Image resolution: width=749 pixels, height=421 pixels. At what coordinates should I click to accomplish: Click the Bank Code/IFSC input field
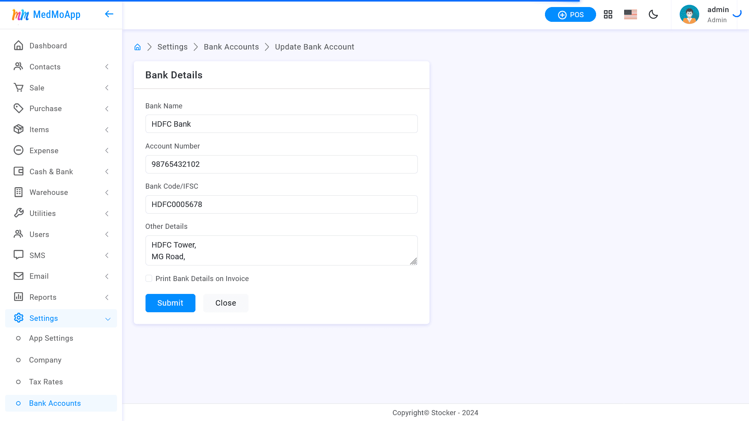coord(281,204)
